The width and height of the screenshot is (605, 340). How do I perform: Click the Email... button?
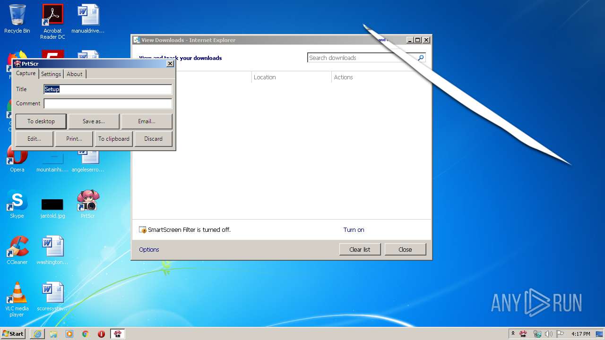click(x=147, y=121)
